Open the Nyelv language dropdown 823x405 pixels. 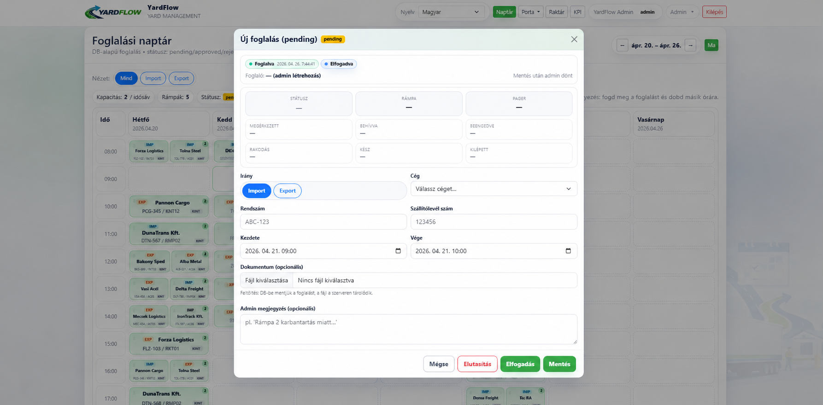click(x=451, y=12)
